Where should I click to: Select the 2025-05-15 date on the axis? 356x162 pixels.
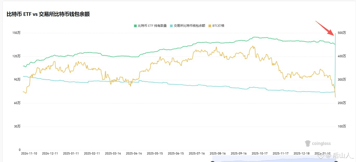tap(155, 153)
